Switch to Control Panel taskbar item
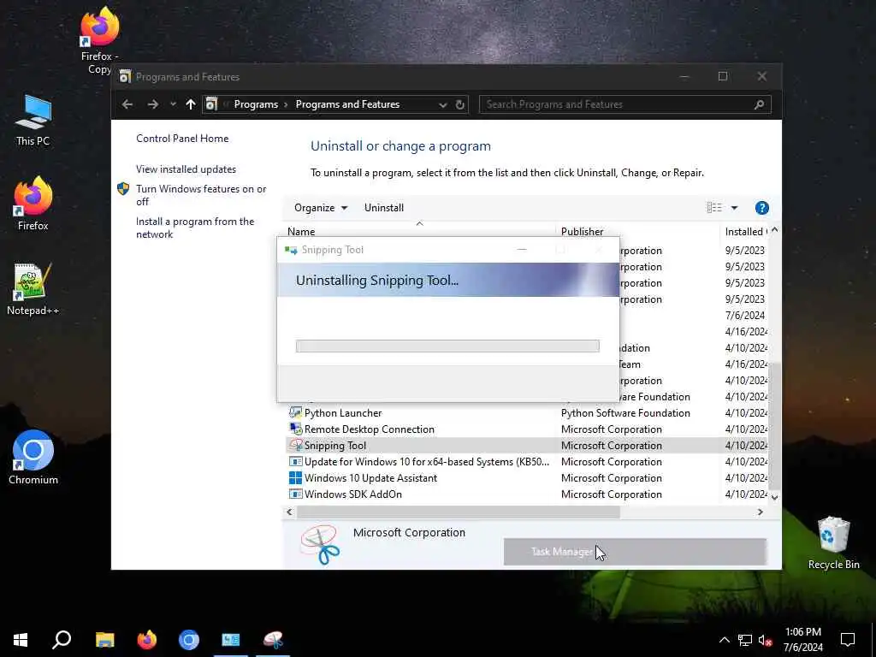The height and width of the screenshot is (657, 876). coord(231,640)
